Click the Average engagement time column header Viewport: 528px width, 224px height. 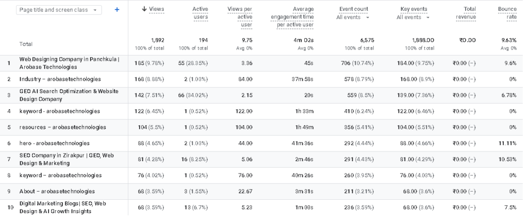(x=292, y=17)
